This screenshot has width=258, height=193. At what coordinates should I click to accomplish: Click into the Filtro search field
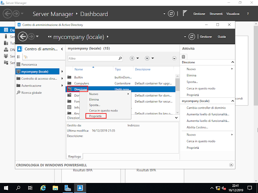[x=93, y=58]
